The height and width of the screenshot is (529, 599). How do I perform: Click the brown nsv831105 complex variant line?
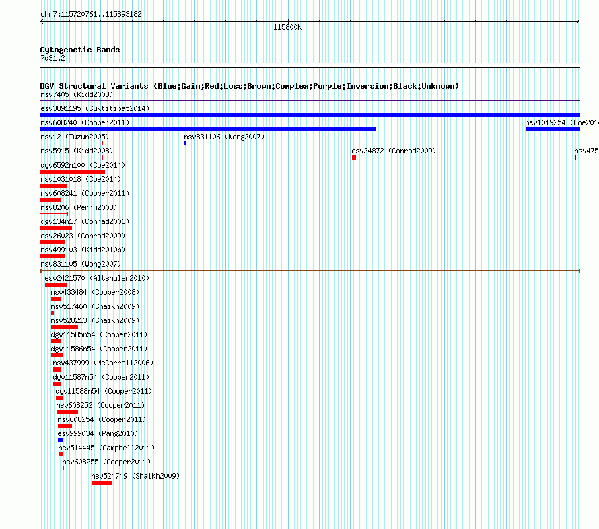pos(310,271)
